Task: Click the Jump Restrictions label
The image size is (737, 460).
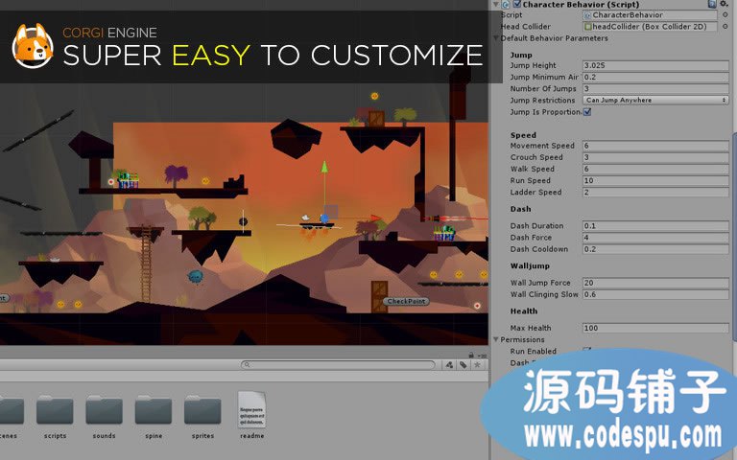Action: point(542,101)
